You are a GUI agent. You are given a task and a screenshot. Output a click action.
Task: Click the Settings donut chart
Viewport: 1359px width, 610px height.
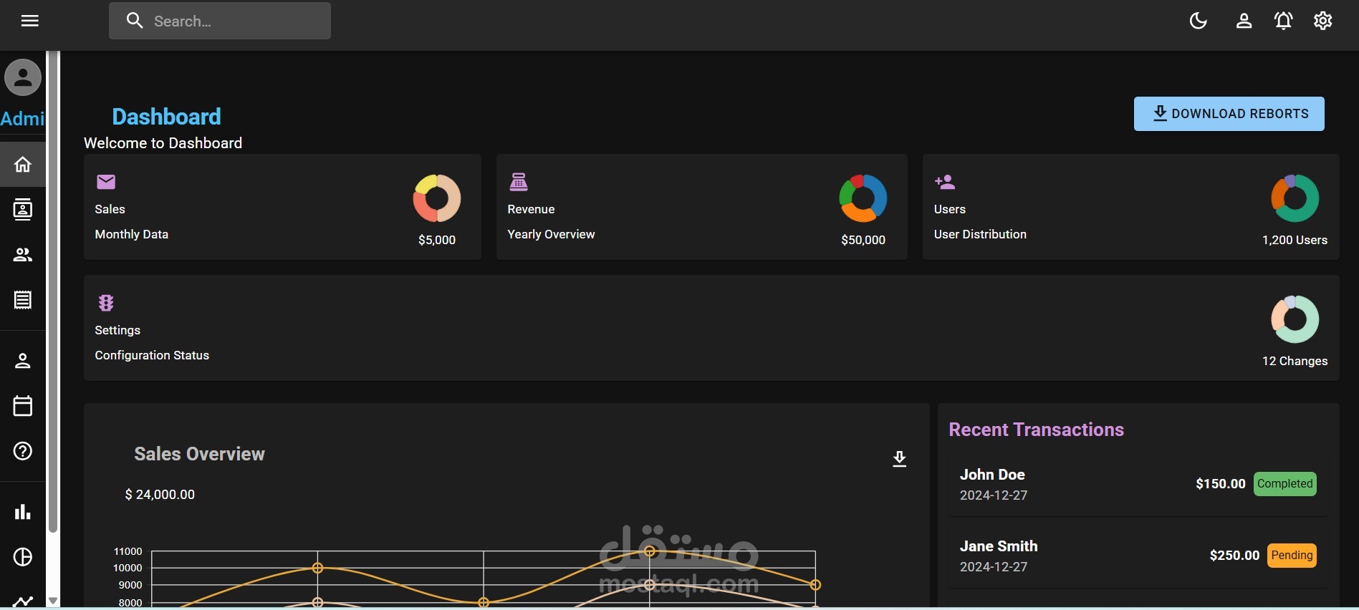coord(1295,319)
